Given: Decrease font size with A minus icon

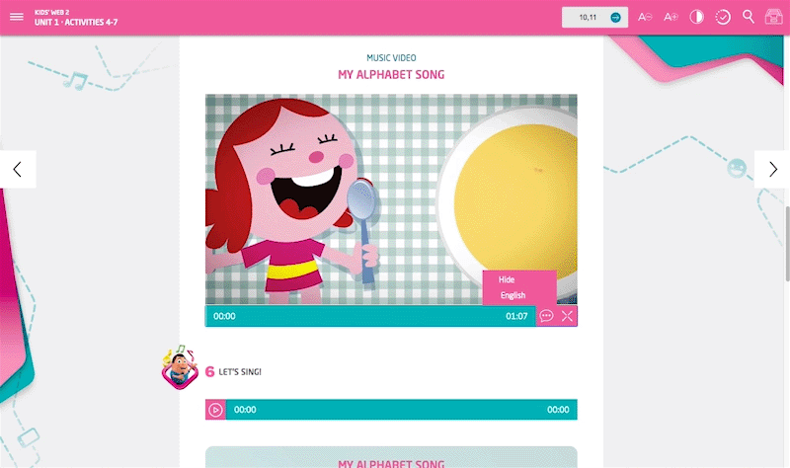Looking at the screenshot, I should tap(645, 17).
